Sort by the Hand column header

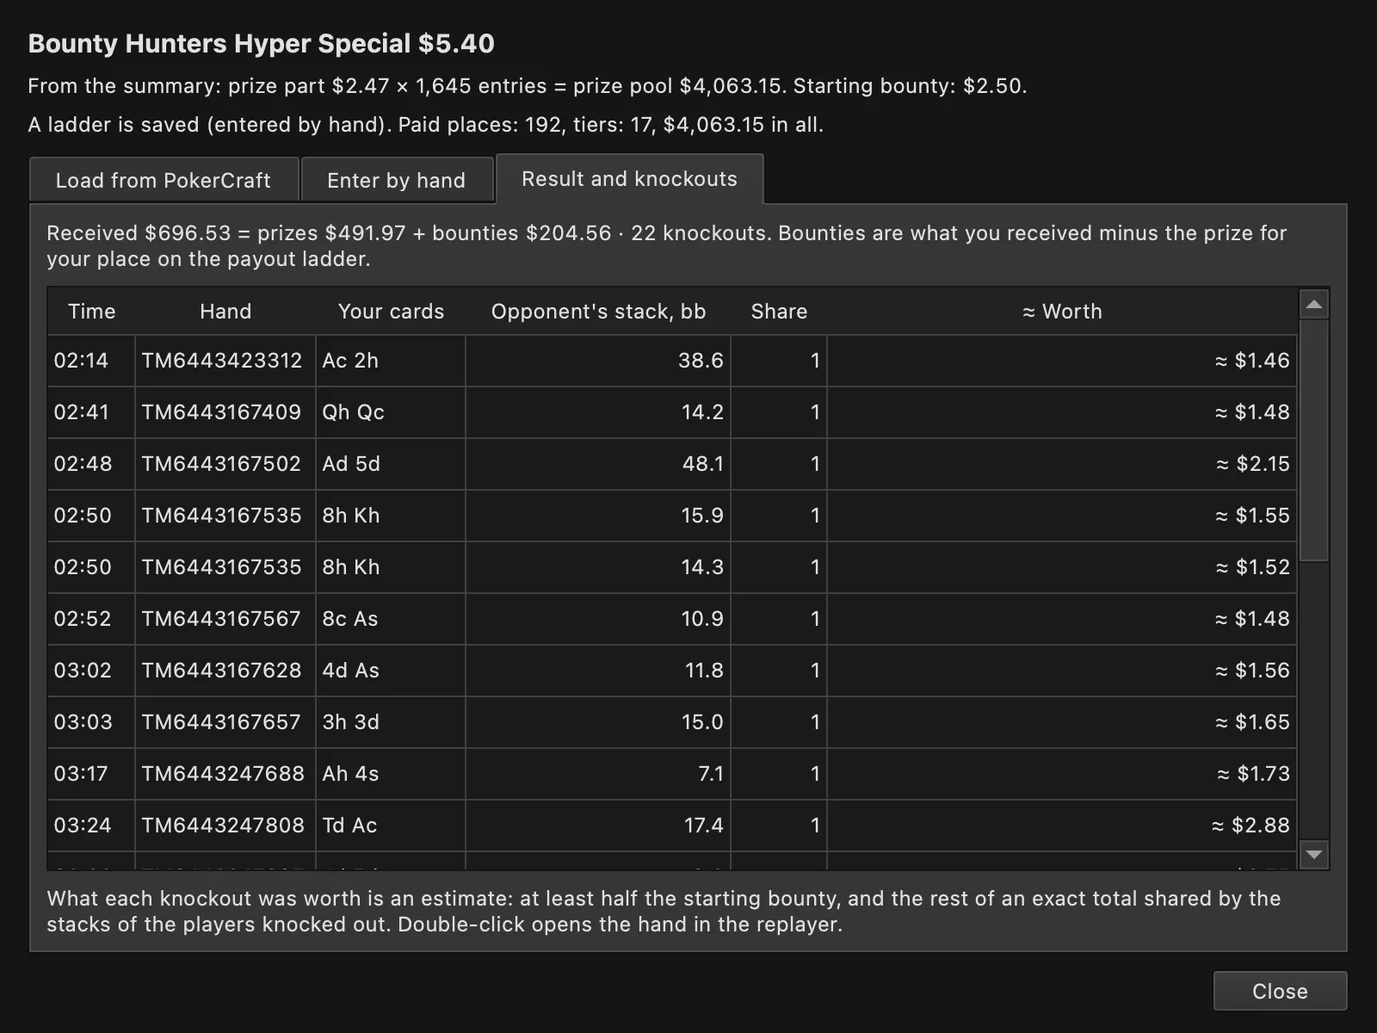[225, 312]
